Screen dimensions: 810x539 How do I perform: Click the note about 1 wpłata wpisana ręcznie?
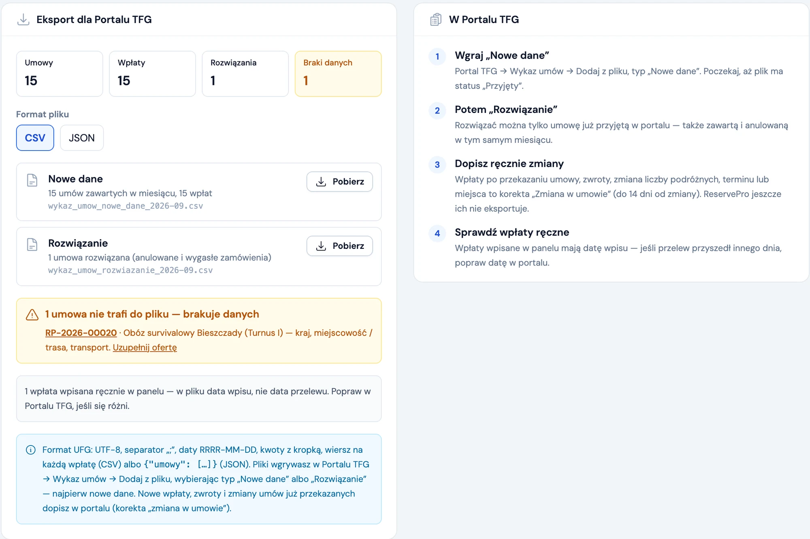199,399
